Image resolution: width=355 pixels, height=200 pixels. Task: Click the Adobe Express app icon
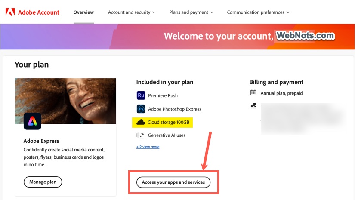tap(32, 121)
